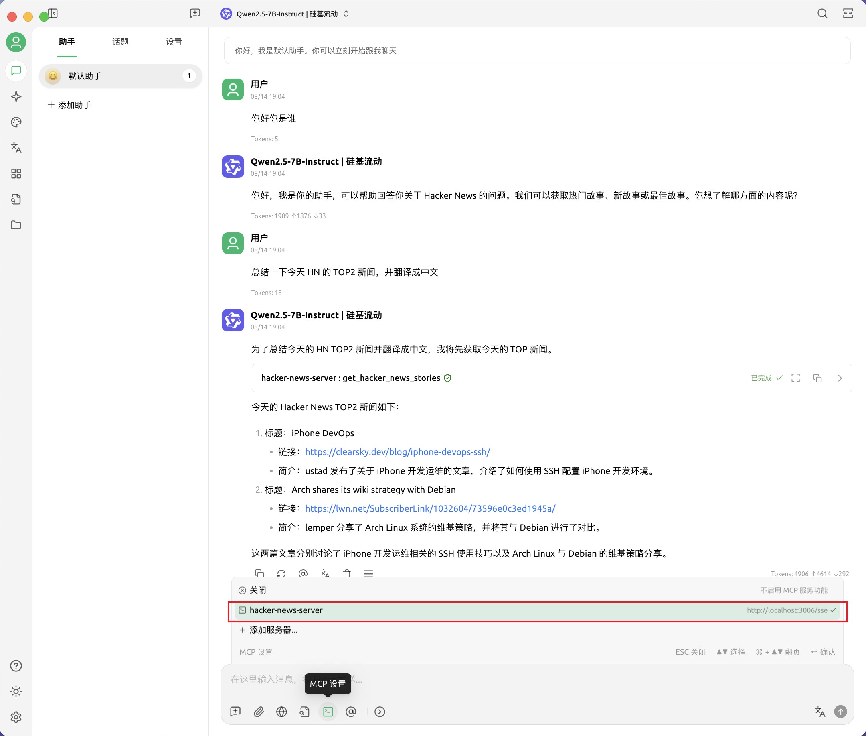
Task: Select the 默认助手 assistant
Action: tap(120, 76)
